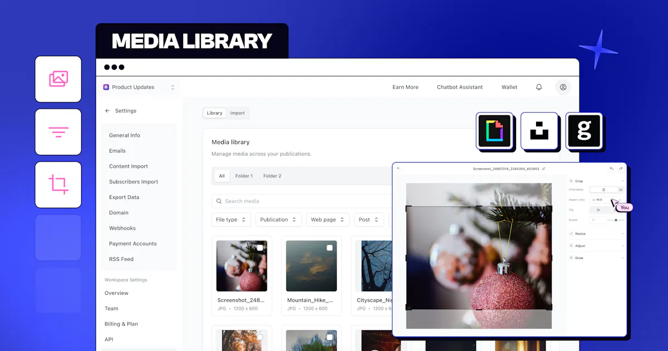
Task: Switch to the Import tab
Action: tap(238, 113)
